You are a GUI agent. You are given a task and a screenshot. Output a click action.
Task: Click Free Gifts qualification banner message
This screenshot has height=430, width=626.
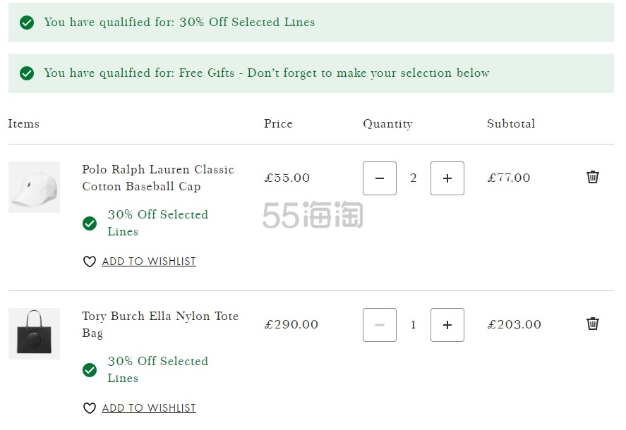[x=266, y=73]
